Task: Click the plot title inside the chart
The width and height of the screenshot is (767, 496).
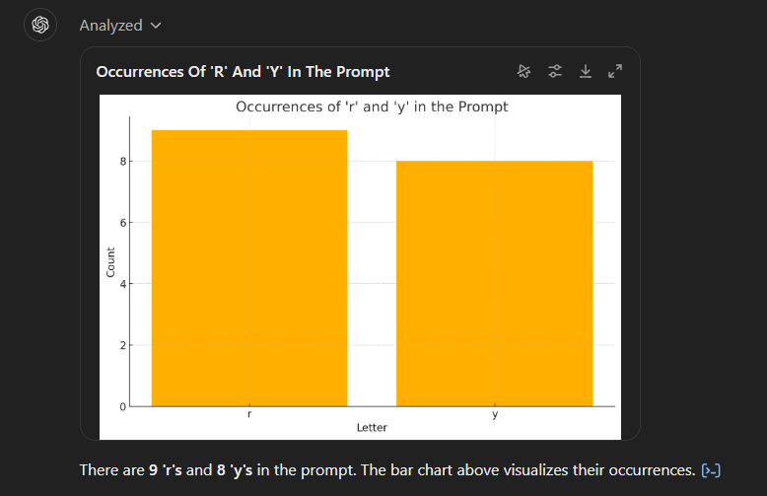Action: pos(372,106)
